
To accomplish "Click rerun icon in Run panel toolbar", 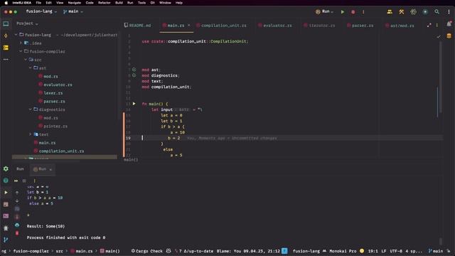I will click(x=16, y=181).
